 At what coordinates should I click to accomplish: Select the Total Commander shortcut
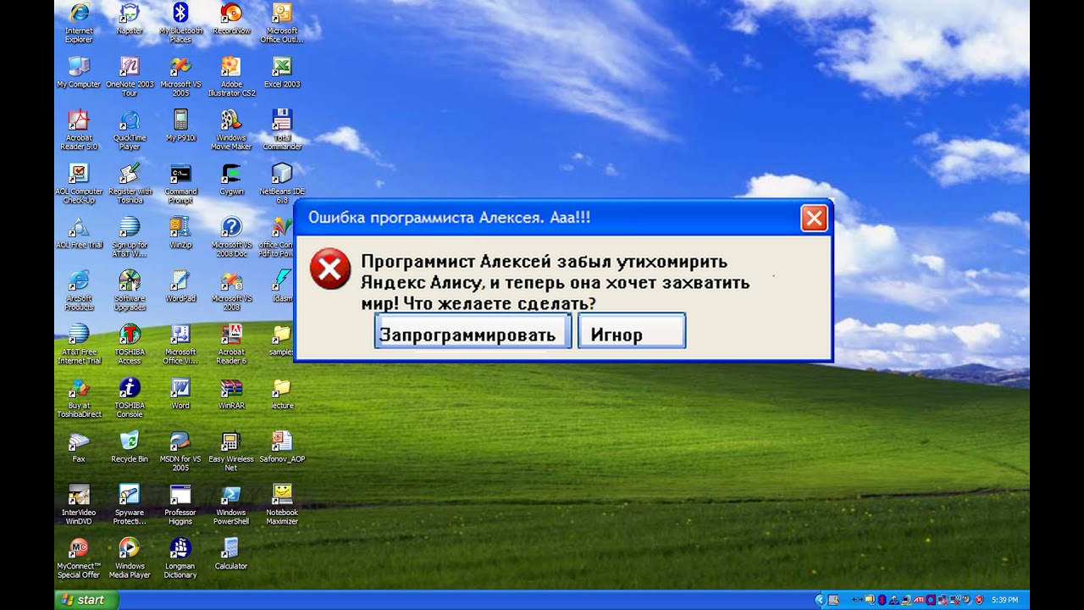point(282,130)
